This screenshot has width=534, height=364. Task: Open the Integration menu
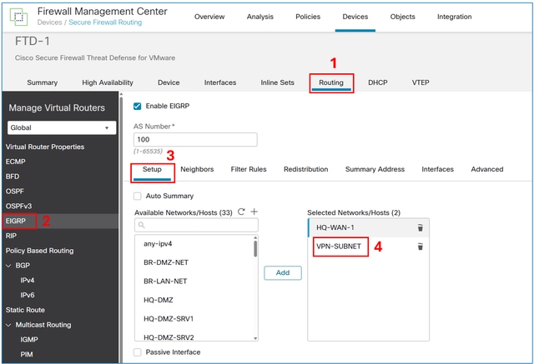tap(454, 17)
